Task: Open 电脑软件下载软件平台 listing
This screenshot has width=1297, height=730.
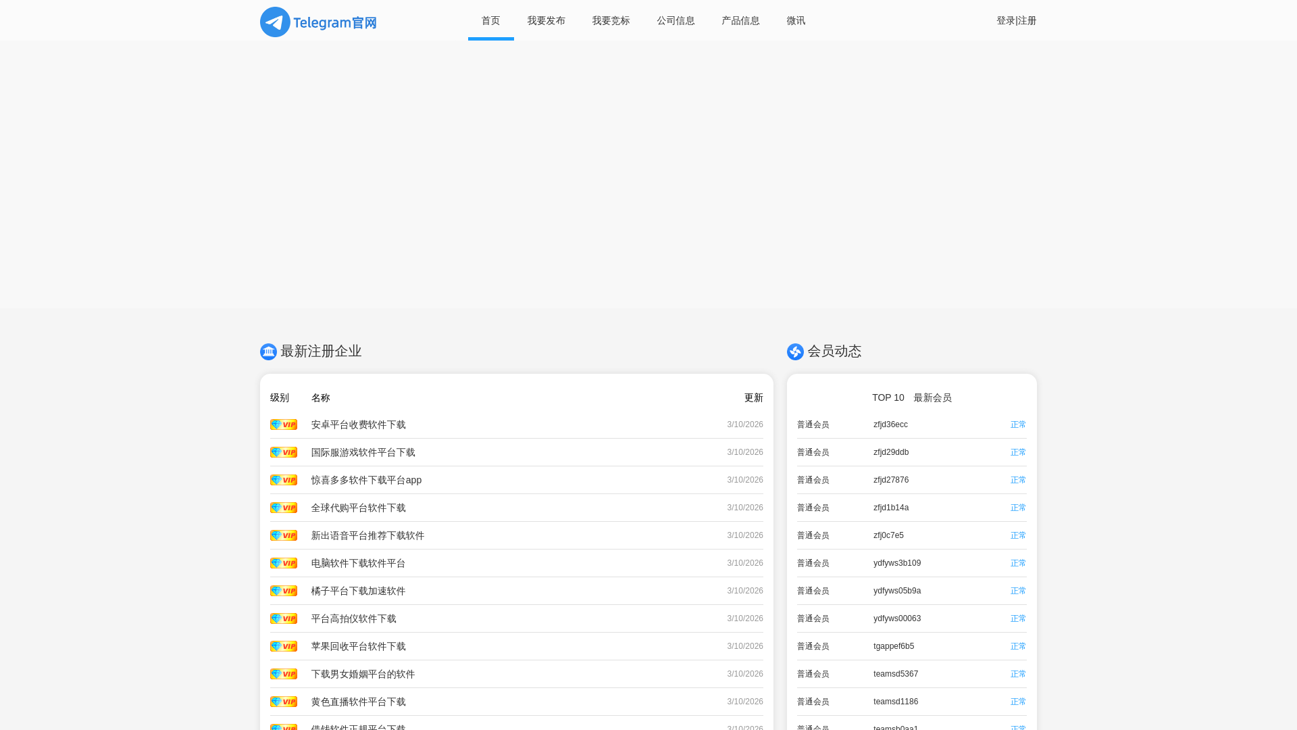Action: 359,563
